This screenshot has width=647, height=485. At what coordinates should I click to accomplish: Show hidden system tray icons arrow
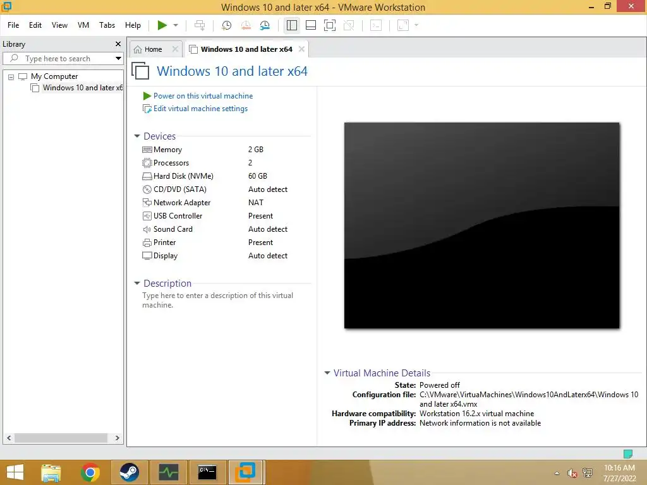(x=557, y=473)
